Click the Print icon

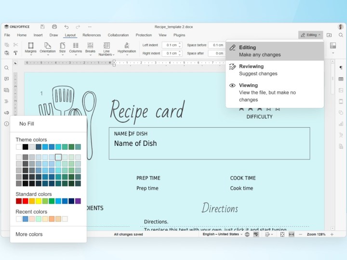tap(54, 27)
